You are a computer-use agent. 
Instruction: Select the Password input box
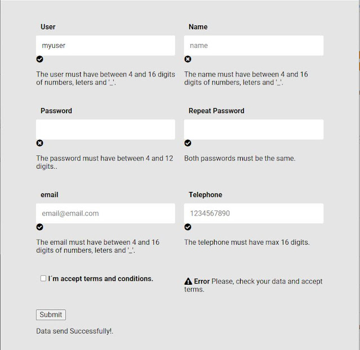(x=105, y=129)
